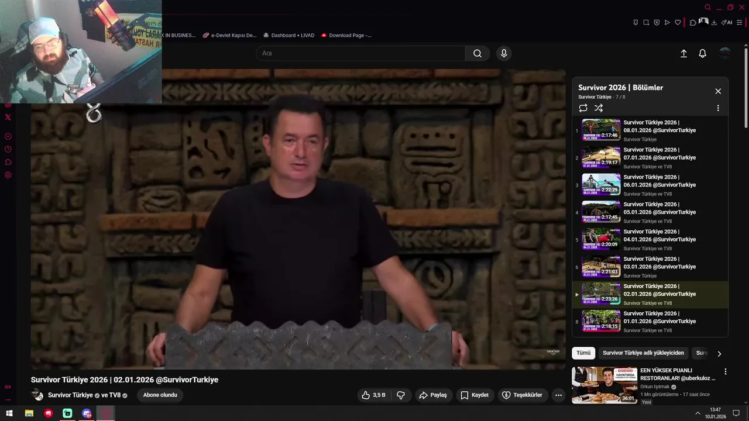This screenshot has width=749, height=421.
Task: Click Kaydet save button
Action: (x=475, y=395)
